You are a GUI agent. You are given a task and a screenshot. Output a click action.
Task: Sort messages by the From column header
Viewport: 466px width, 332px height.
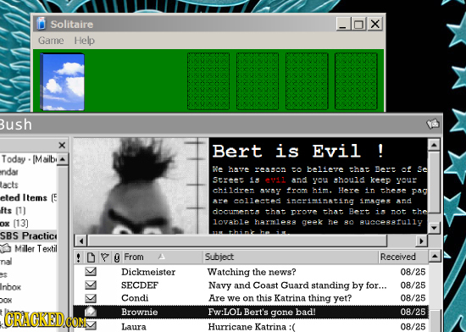163,257
